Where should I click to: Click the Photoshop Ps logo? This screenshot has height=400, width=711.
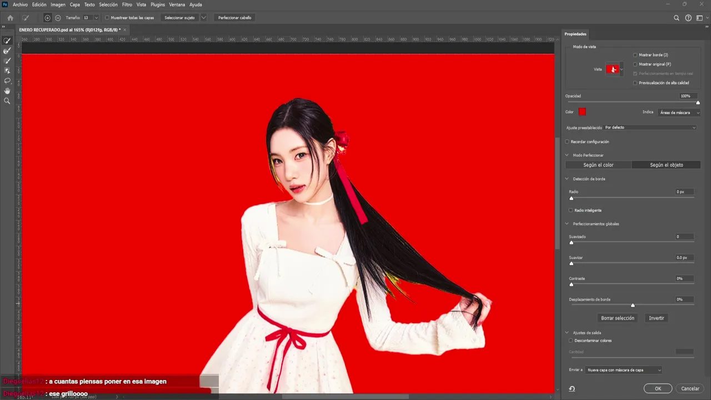(x=5, y=4)
